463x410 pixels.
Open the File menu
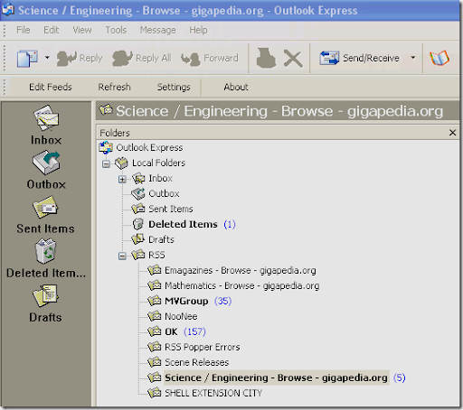click(x=24, y=30)
